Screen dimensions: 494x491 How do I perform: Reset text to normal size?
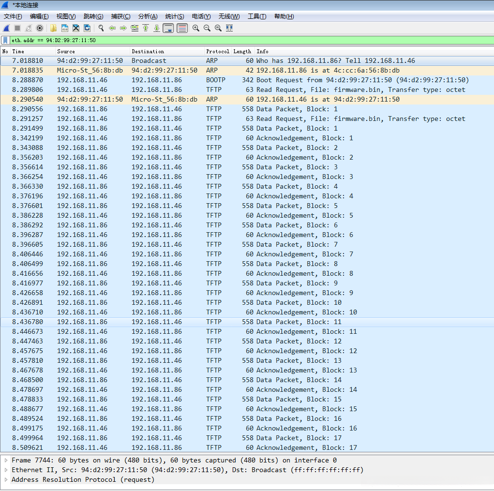218,29
